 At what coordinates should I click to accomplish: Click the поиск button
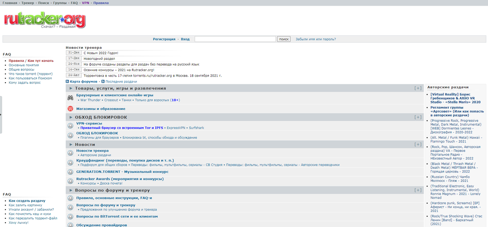click(x=284, y=39)
